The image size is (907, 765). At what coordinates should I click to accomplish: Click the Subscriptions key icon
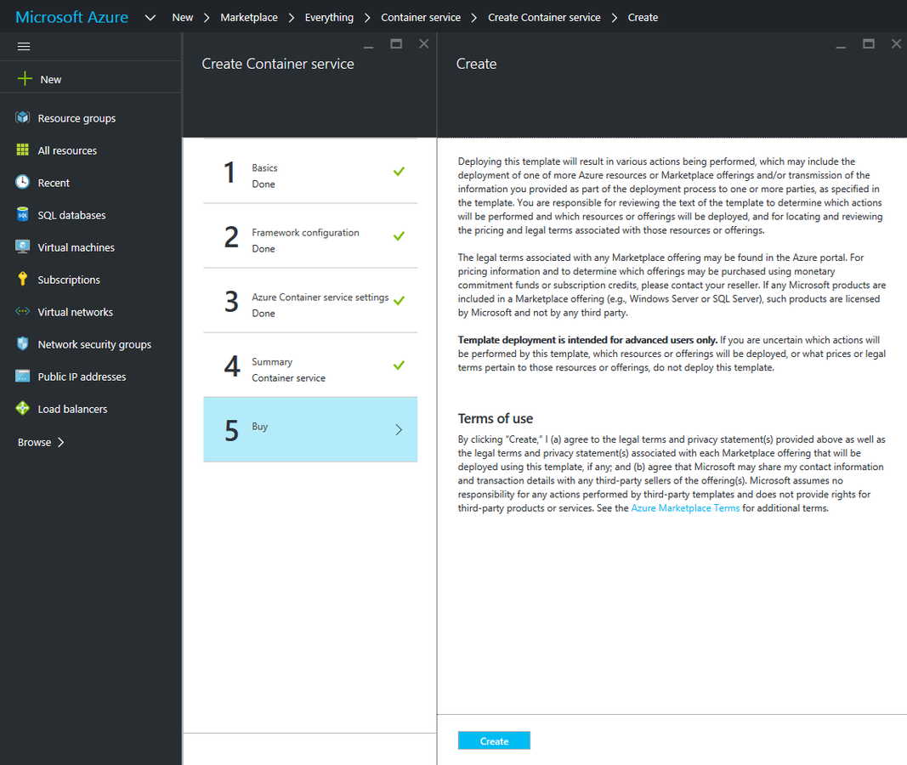click(x=23, y=280)
